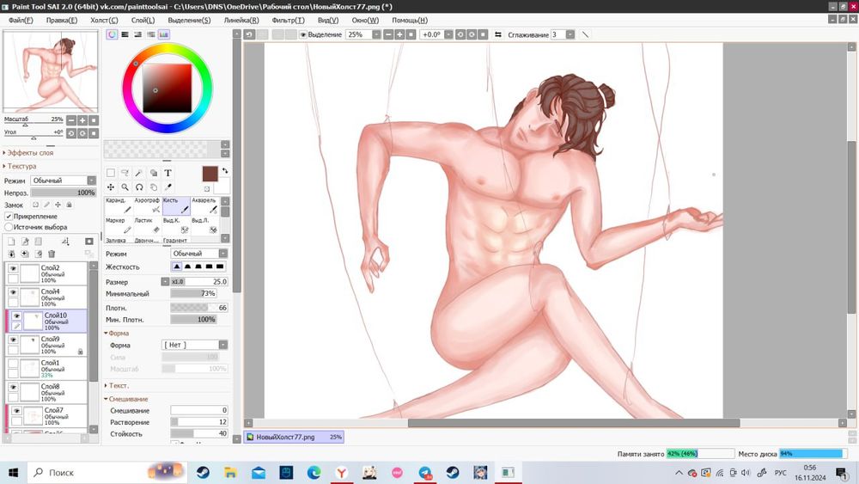Toggle the Прикрепление checkbox
Viewport: 859px width, 484px height.
(x=9, y=217)
